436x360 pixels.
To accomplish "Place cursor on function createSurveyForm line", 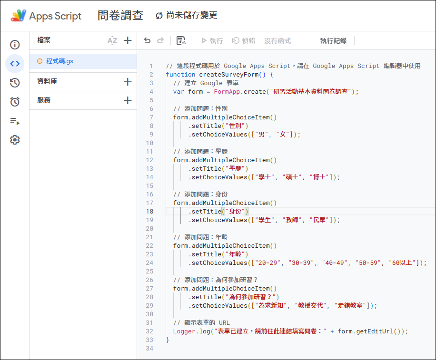I will point(219,75).
